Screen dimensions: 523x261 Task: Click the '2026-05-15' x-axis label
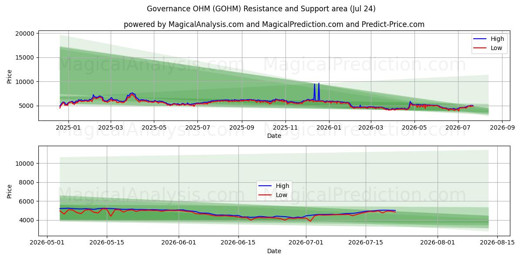click(107, 243)
